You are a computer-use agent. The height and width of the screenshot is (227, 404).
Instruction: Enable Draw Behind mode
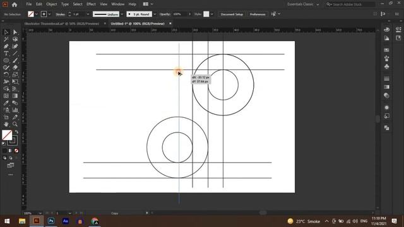[x=11, y=158]
